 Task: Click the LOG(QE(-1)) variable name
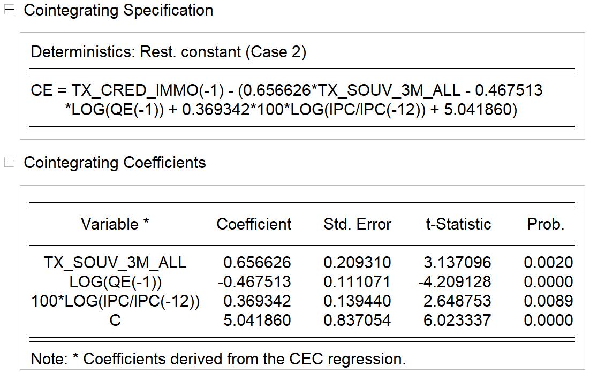[115, 281]
